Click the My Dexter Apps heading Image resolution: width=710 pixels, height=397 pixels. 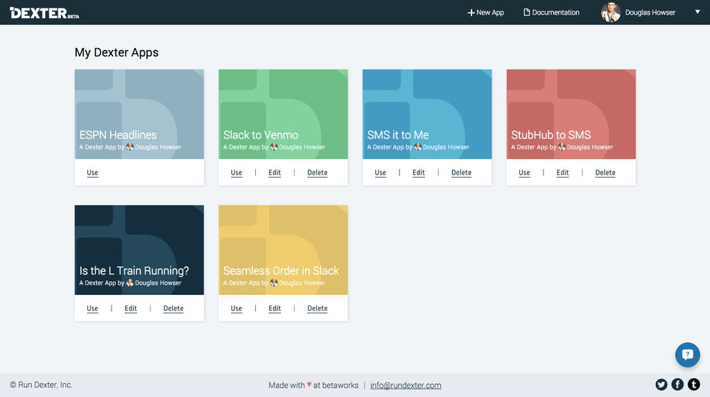point(116,53)
